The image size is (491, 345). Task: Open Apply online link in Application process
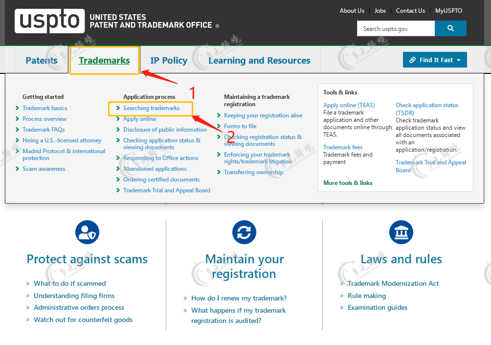pyautogui.click(x=140, y=119)
